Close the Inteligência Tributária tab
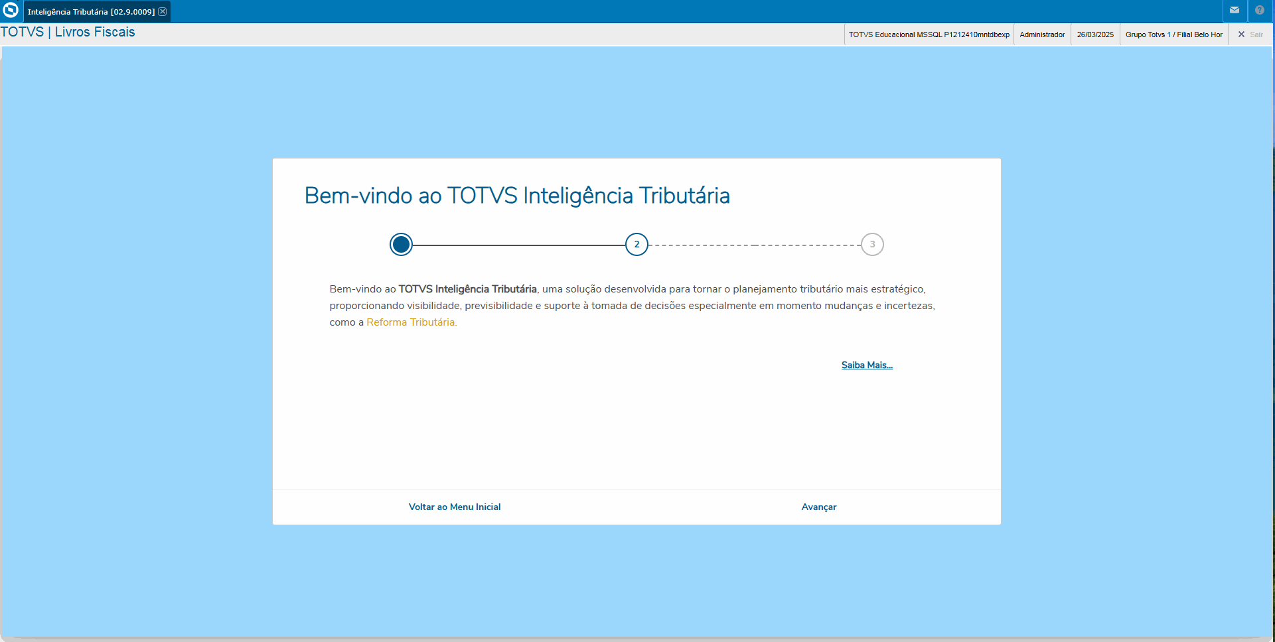1275x642 pixels. [x=163, y=11]
